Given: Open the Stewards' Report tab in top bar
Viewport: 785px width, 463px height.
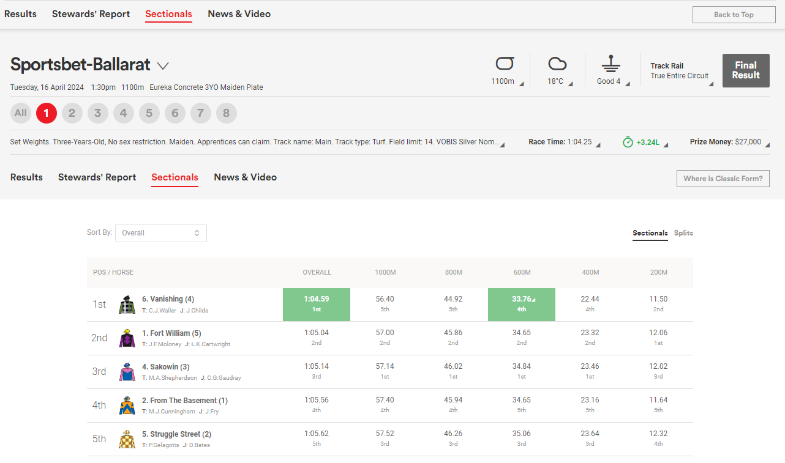Looking at the screenshot, I should coord(91,14).
